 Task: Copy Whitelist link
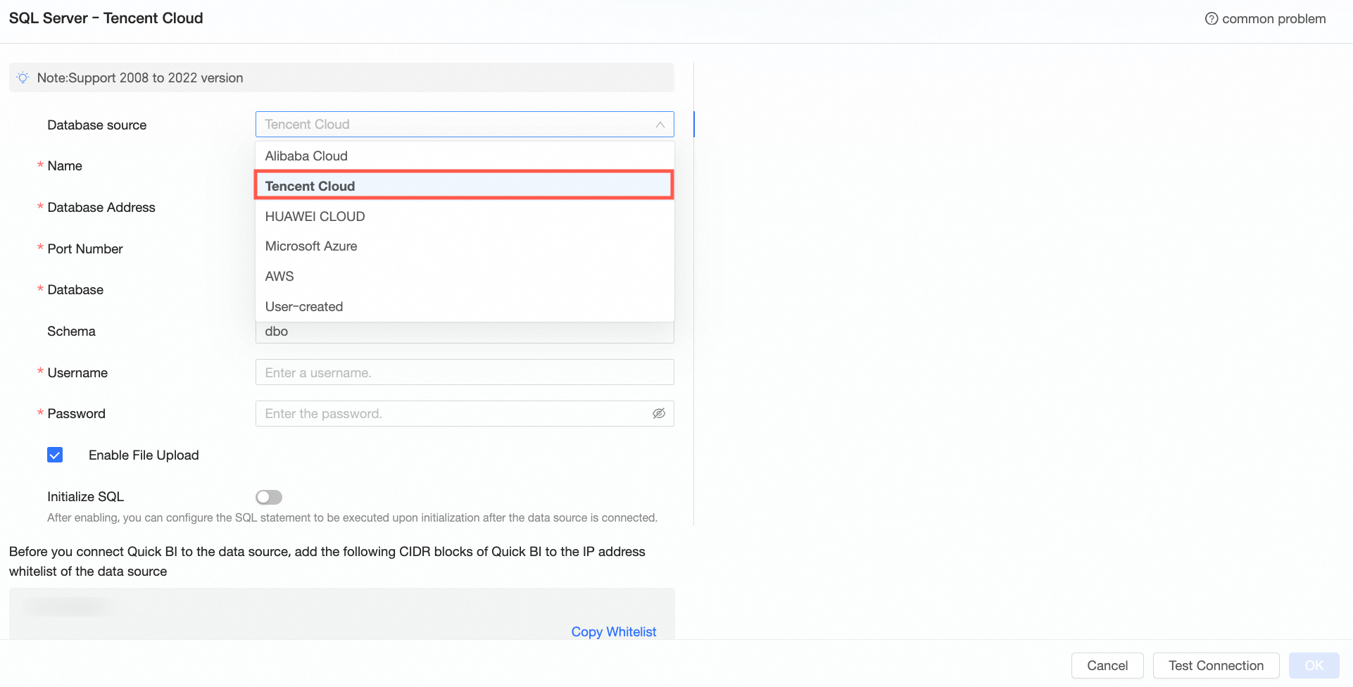pos(613,632)
